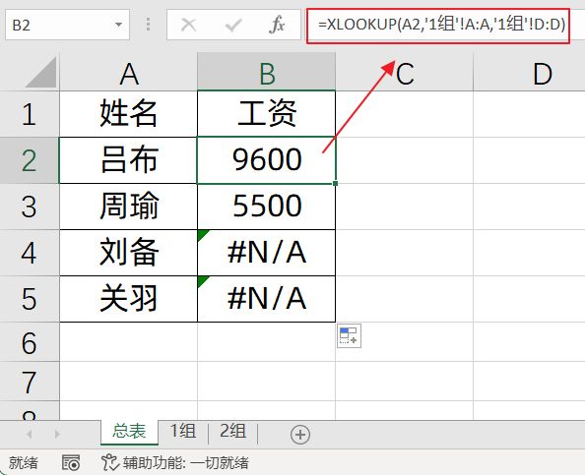Image resolution: width=585 pixels, height=475 pixels.
Task: Add a new sheet with plus icon
Action: [300, 435]
